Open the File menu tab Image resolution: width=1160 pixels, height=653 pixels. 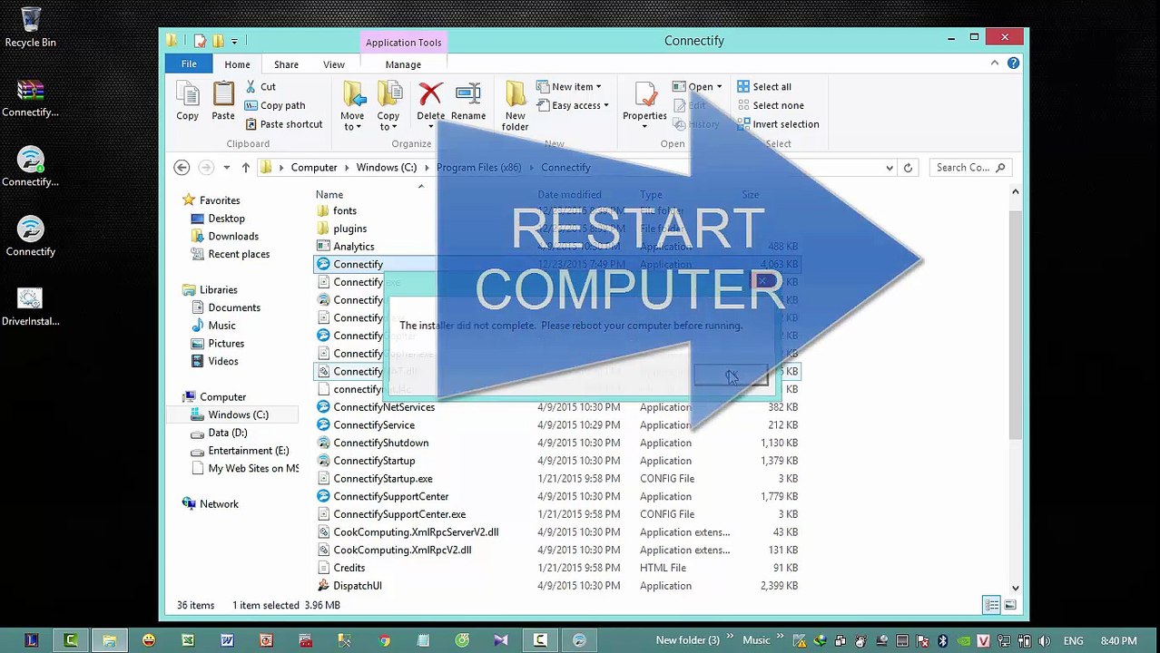(189, 64)
